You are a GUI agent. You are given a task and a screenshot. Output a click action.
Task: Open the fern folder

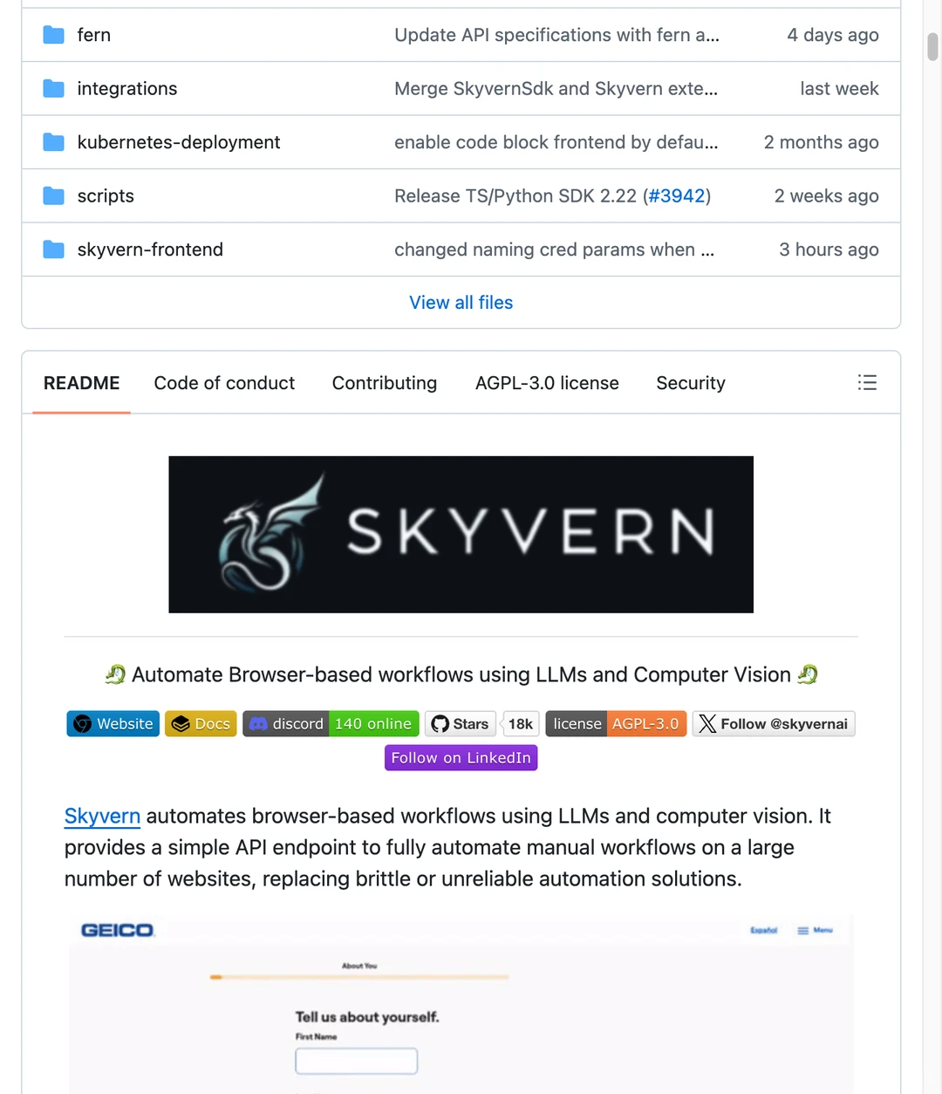[x=93, y=35]
